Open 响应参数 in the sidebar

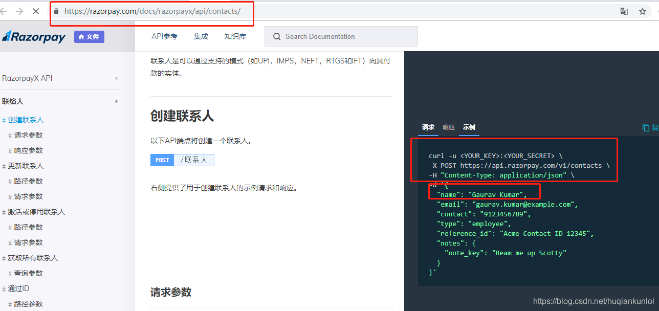[28, 150]
